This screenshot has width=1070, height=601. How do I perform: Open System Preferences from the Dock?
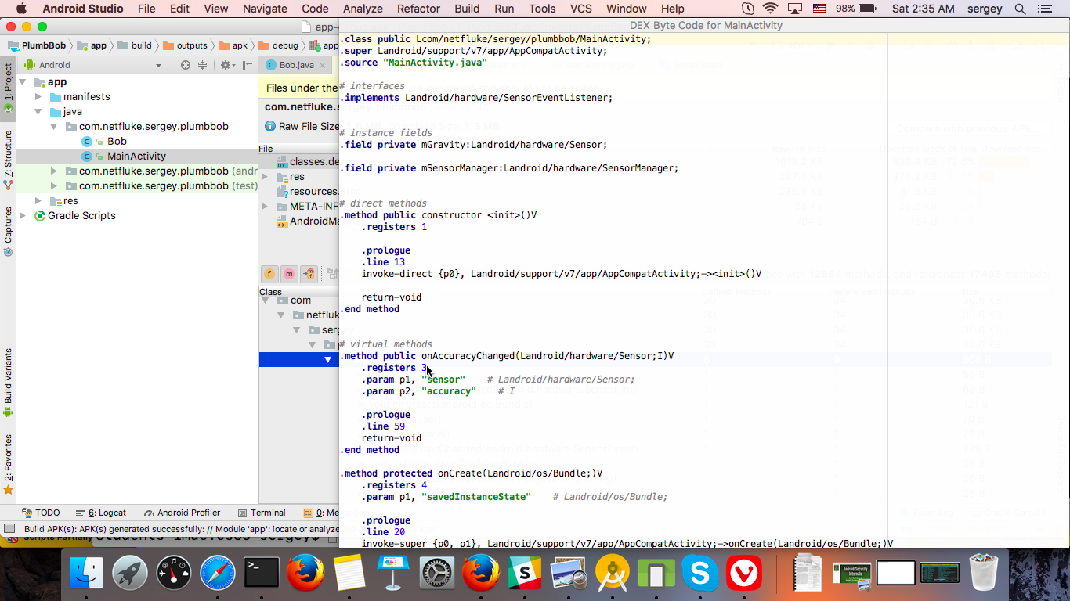[437, 574]
